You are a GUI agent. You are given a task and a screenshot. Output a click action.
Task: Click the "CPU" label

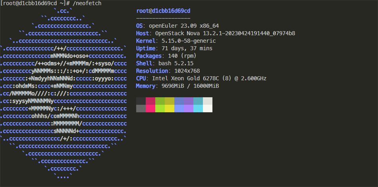tap(141, 78)
